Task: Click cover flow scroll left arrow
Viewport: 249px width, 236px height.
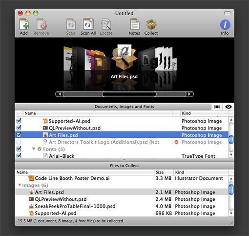Action: click(x=60, y=94)
